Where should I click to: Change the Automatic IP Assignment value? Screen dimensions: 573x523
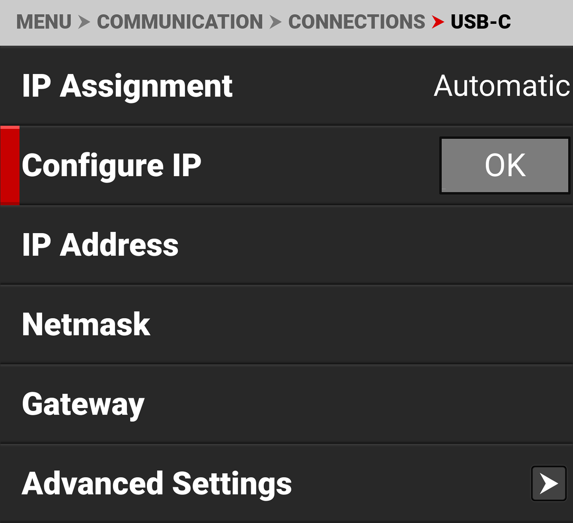pyautogui.click(x=502, y=86)
